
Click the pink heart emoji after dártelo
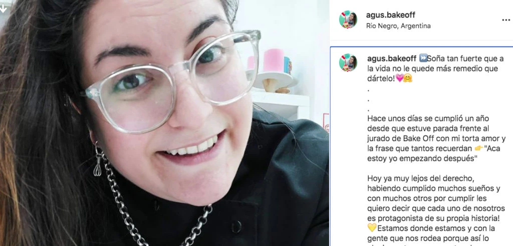(399, 78)
